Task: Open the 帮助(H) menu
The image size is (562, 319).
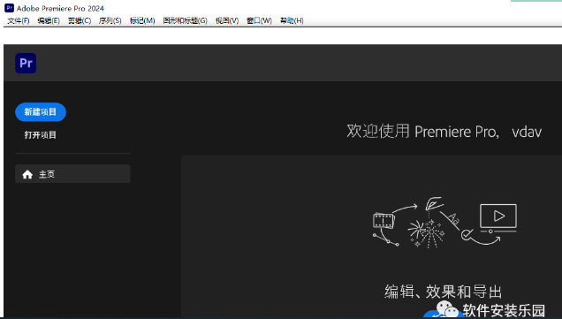Action: pyautogui.click(x=292, y=21)
